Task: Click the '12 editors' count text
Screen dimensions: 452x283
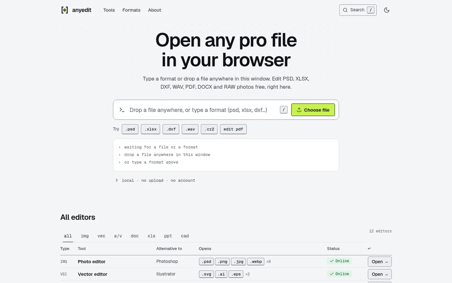Action: (380, 231)
